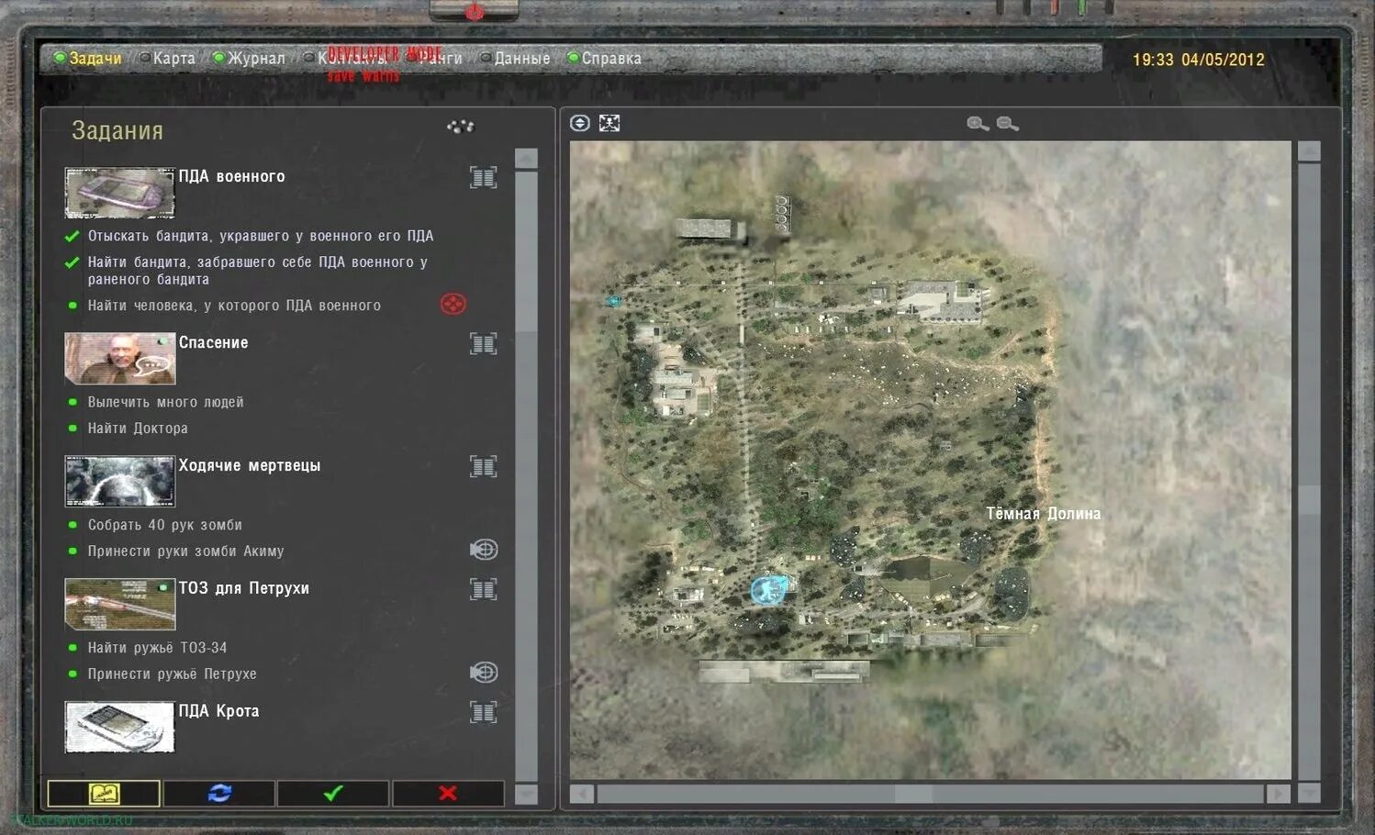Zoom out the map with minus magnifier
Screen dimensions: 1375x835
1007,123
